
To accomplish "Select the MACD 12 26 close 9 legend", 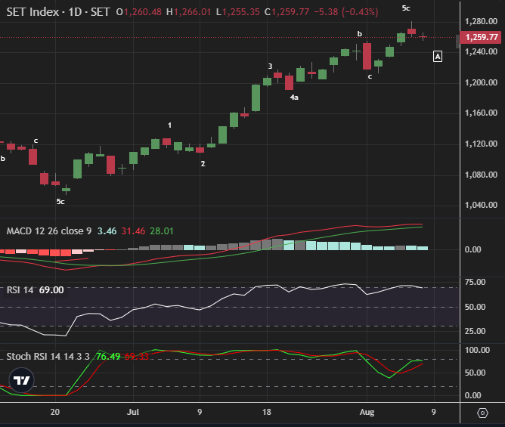I will tap(49, 231).
